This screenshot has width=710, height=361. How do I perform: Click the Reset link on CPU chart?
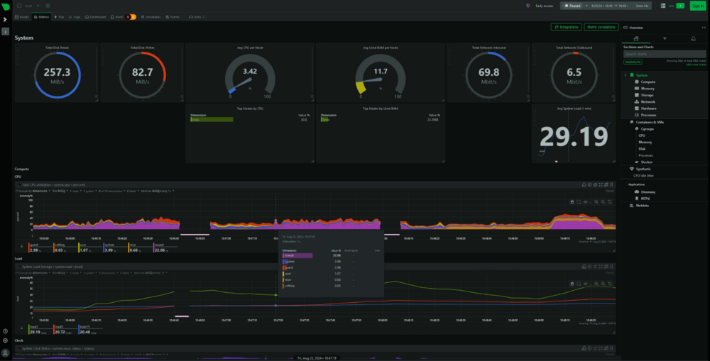(x=610, y=191)
